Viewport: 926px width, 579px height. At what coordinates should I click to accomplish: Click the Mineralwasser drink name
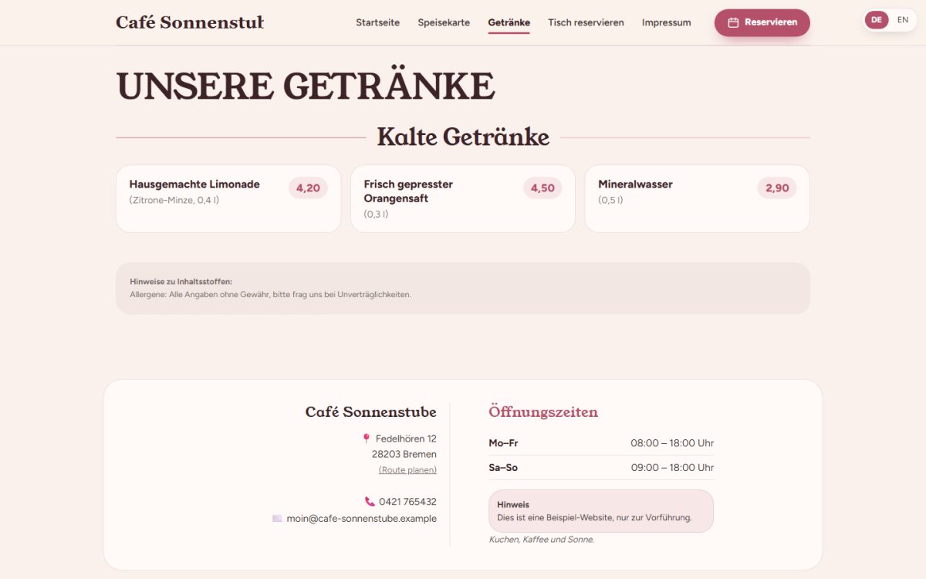pyautogui.click(x=635, y=185)
